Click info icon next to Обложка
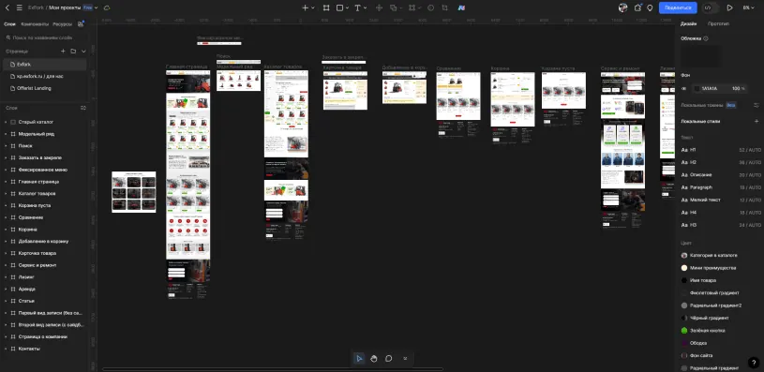 pos(706,38)
